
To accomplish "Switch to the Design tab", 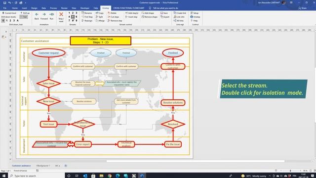I will click(34, 8).
